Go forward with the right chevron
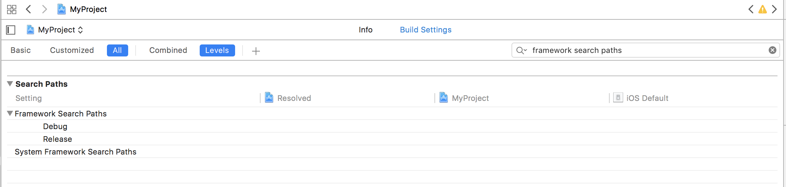The height and width of the screenshot is (187, 786). (44, 9)
